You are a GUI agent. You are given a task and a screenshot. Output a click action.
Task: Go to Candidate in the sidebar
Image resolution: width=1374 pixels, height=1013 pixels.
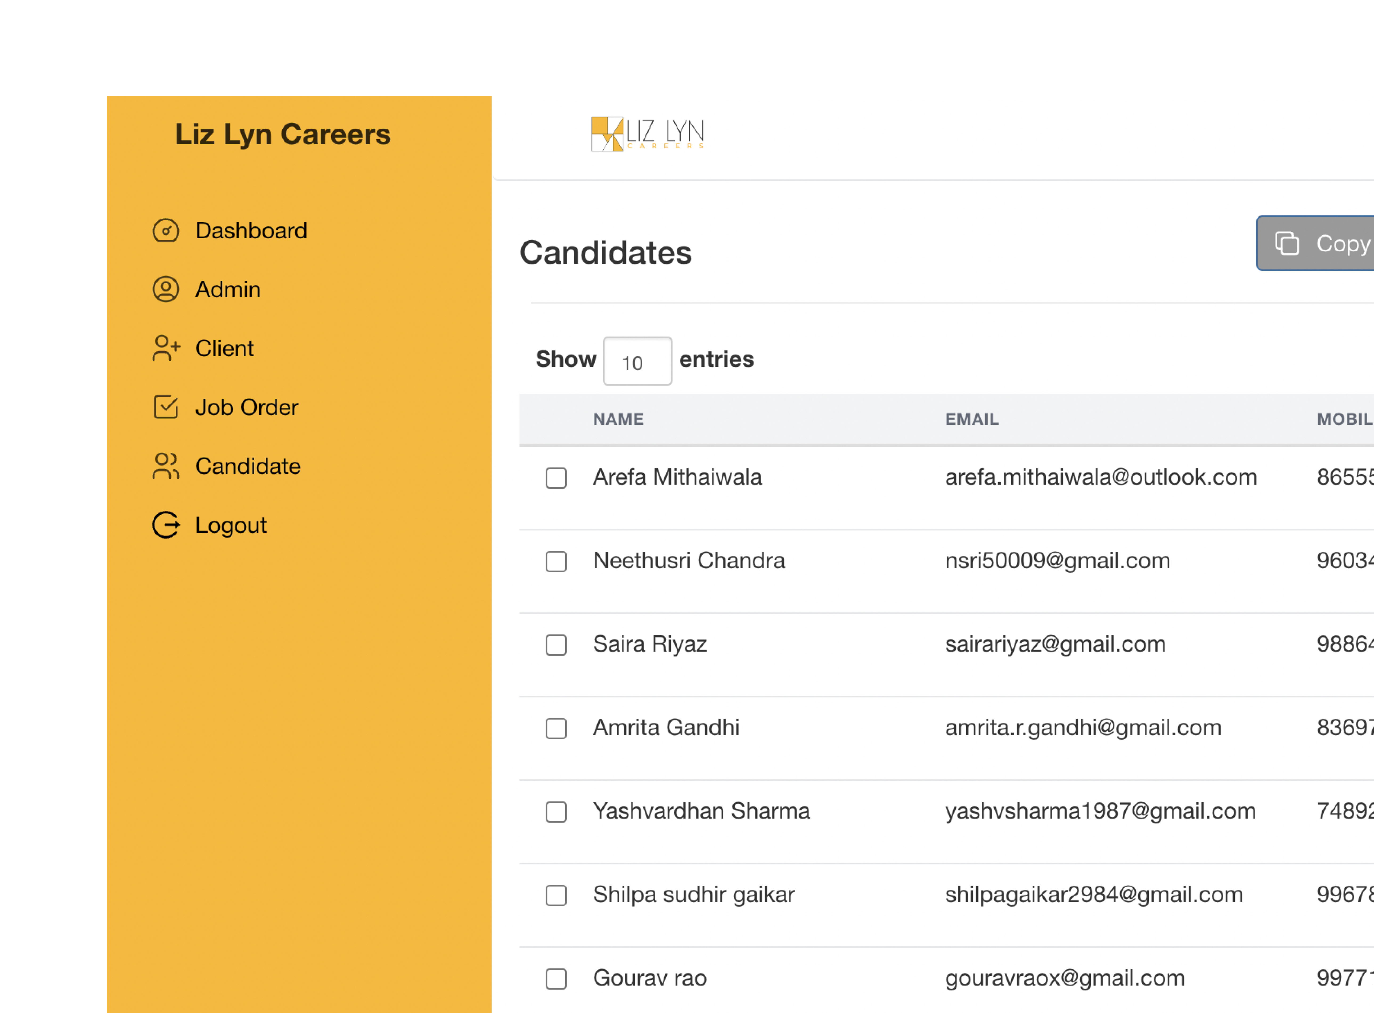tap(248, 466)
